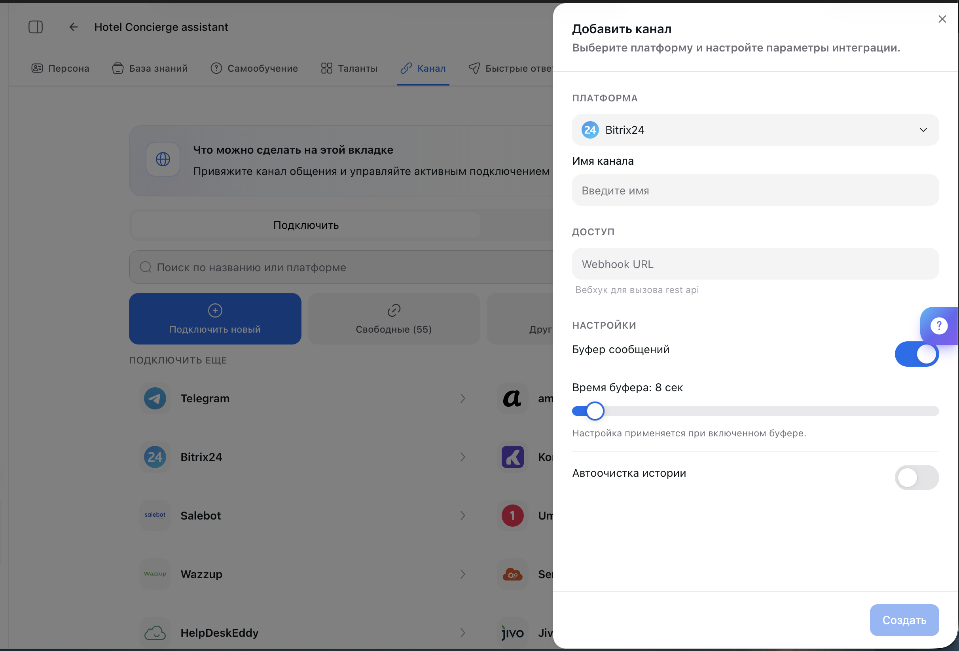
Task: Select the Wazzup channel name
Action: [201, 574]
